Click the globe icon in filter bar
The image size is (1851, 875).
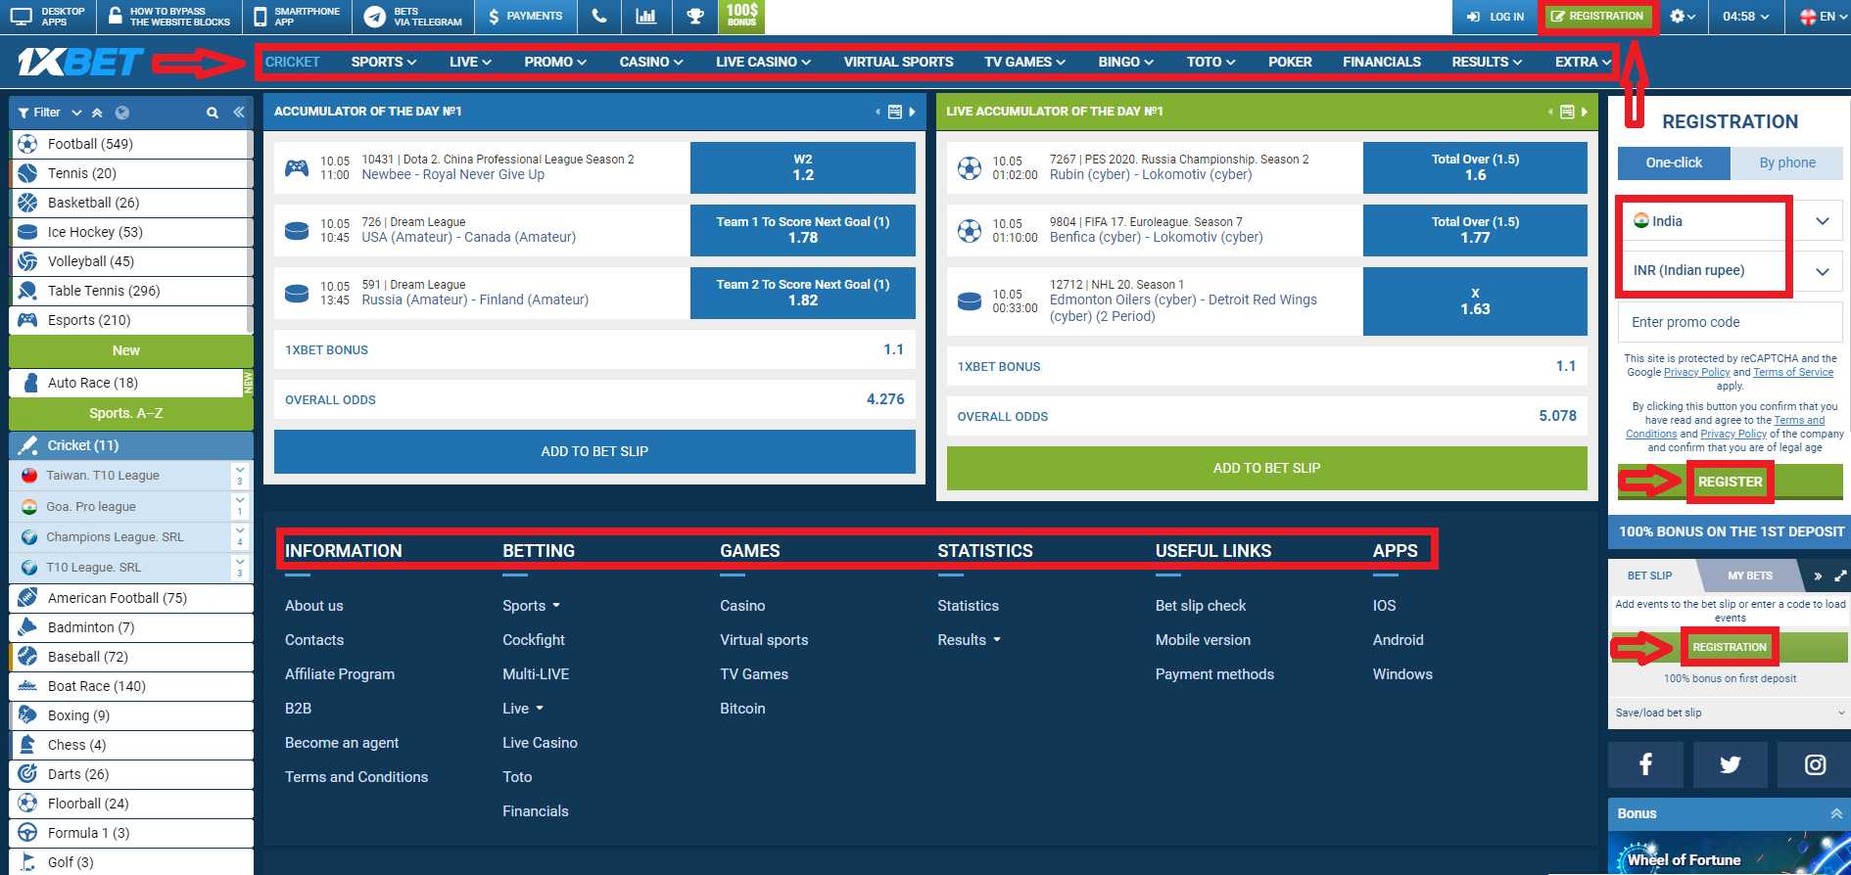click(121, 113)
